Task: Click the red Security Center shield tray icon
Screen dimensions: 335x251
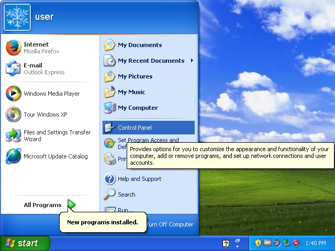Action: 296,243
